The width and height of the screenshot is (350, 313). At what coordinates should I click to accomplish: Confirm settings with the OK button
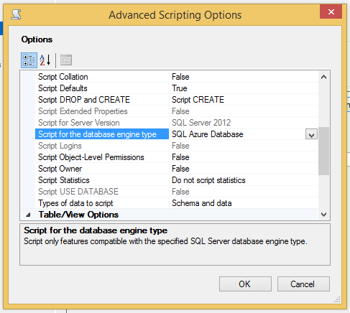245,284
